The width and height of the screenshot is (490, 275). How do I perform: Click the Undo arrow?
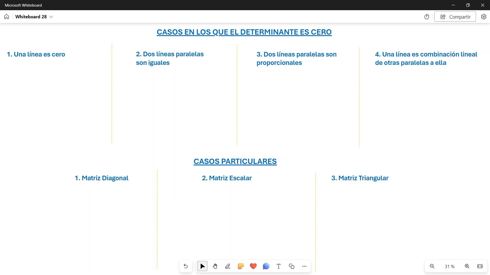pos(186,266)
